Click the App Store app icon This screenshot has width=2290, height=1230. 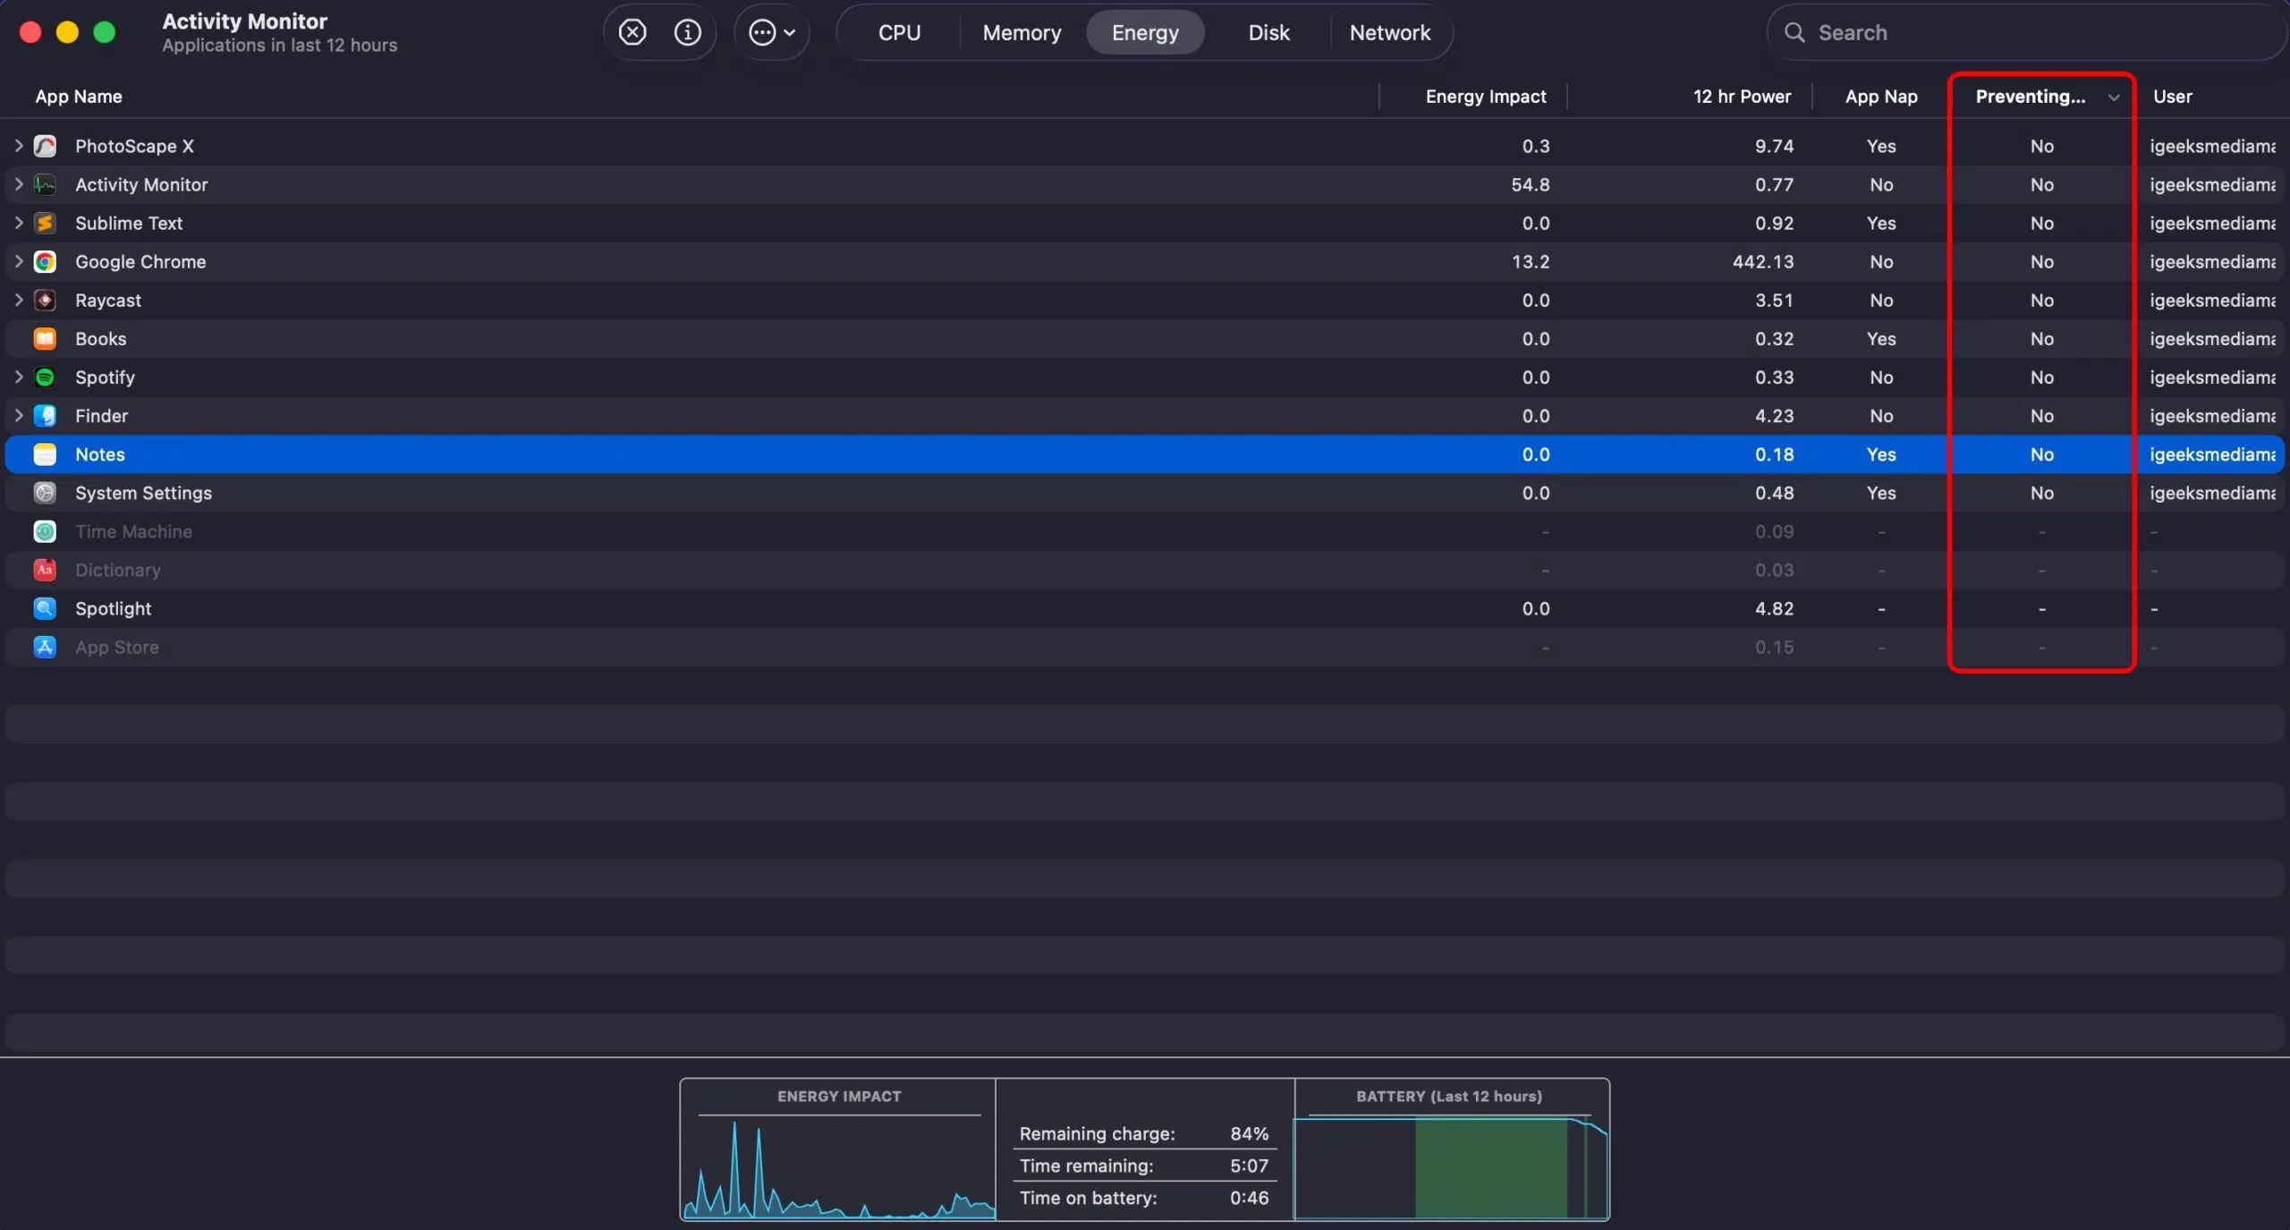pyautogui.click(x=45, y=646)
